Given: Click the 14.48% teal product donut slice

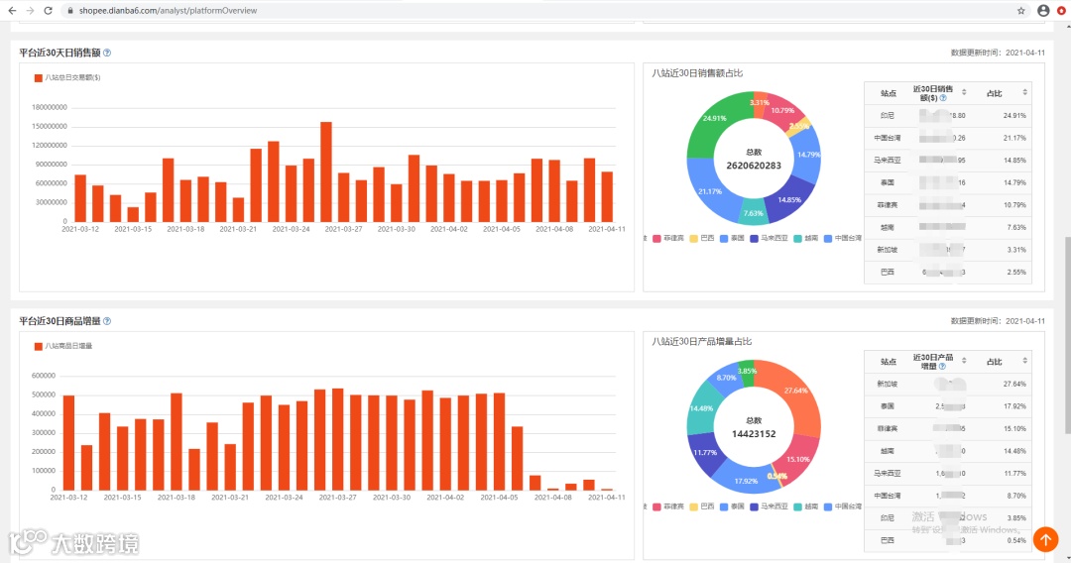Looking at the screenshot, I should coord(701,408).
